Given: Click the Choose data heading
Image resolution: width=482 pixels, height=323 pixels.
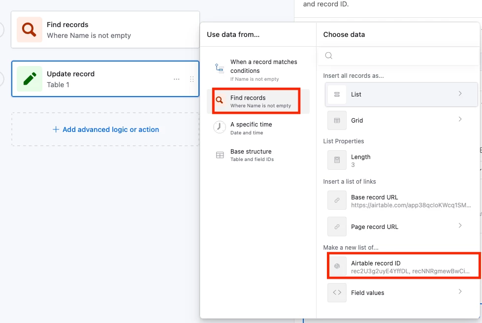Looking at the screenshot, I should click(x=344, y=34).
